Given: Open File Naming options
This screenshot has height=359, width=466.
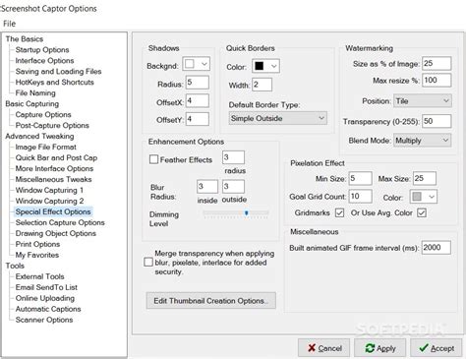Looking at the screenshot, I should point(35,93).
